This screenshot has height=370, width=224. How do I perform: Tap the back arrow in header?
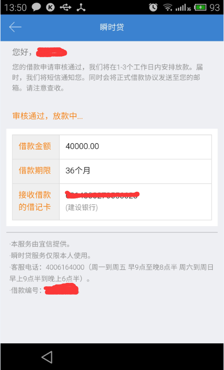pyautogui.click(x=15, y=27)
